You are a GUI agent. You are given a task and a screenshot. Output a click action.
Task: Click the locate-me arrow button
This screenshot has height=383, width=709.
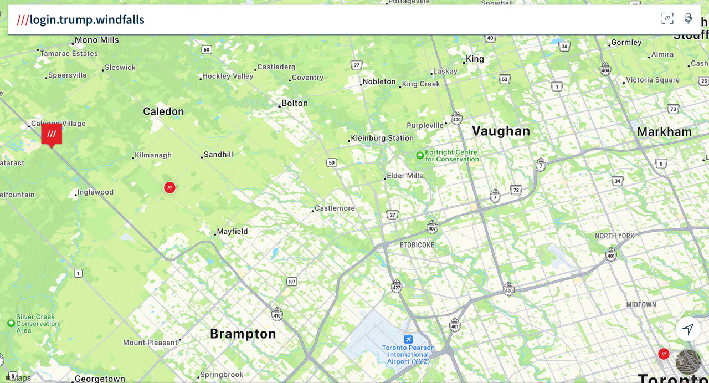(x=688, y=329)
